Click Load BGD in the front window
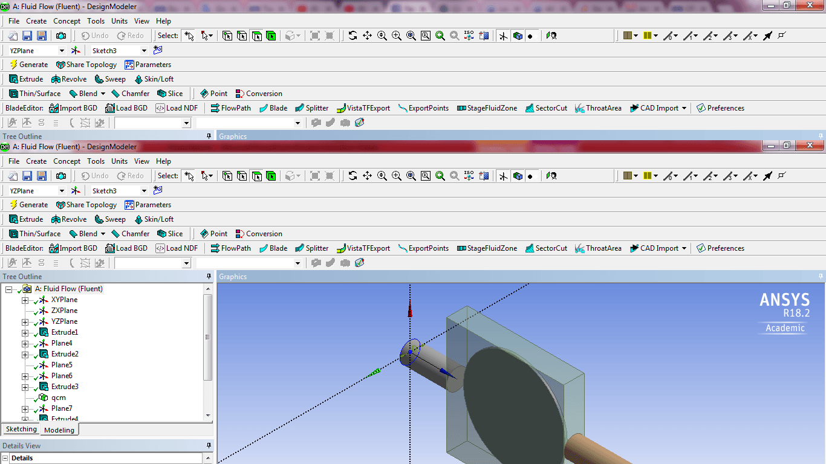Image resolution: width=826 pixels, height=464 pixels. tap(126, 248)
